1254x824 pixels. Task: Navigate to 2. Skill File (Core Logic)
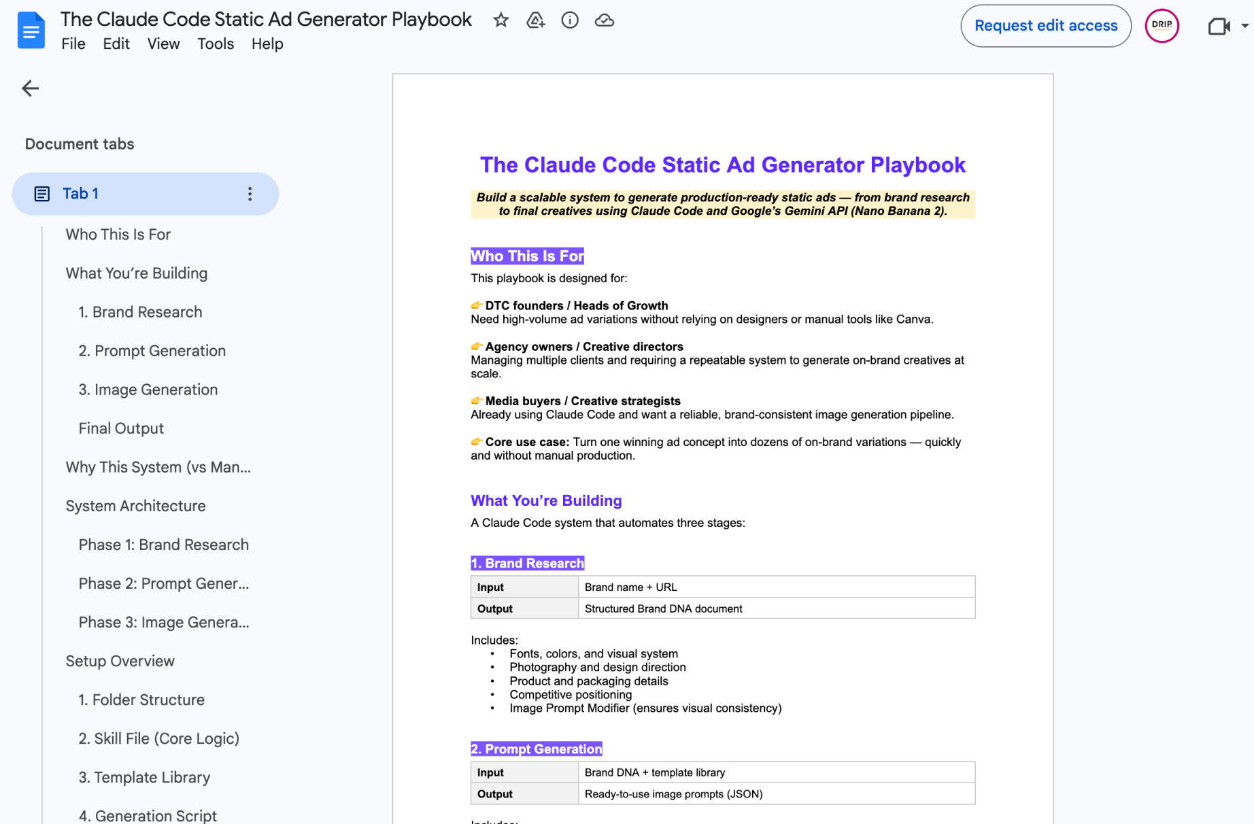[159, 738]
